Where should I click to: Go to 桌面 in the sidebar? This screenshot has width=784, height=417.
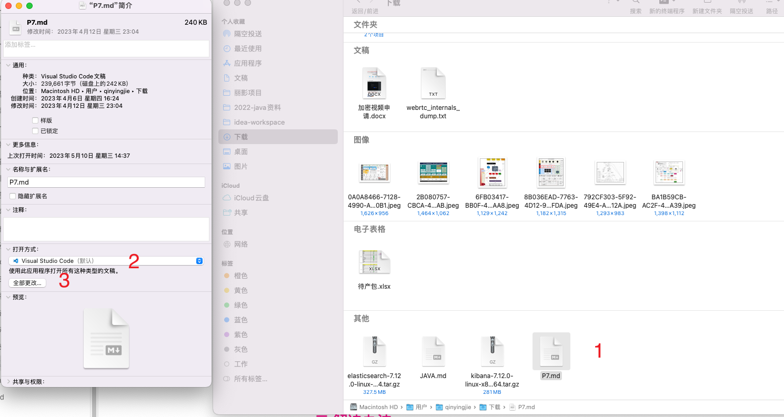pos(240,151)
